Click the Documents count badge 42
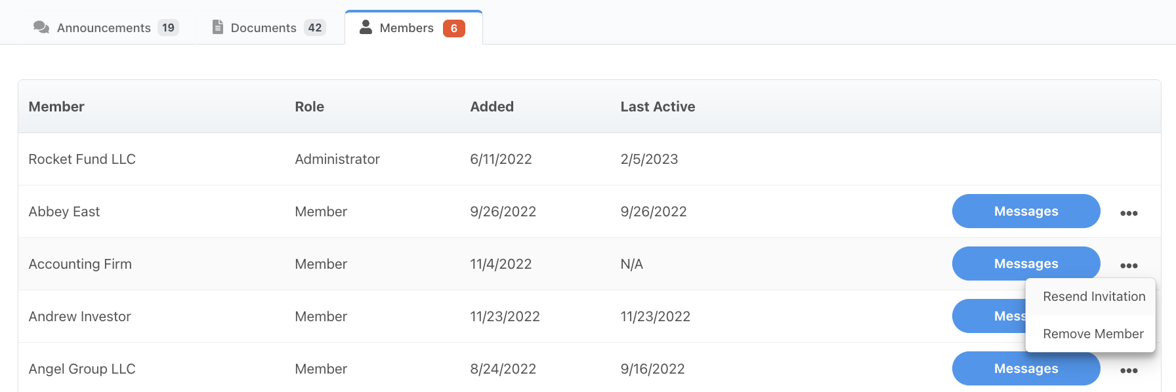 pos(315,28)
